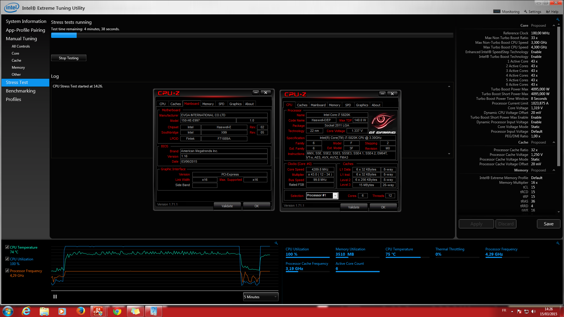Uncheck the CPU Temperature graph checkbox

click(x=7, y=247)
